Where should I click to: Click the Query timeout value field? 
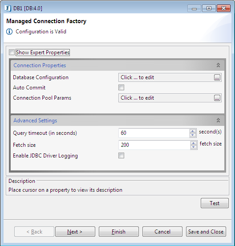click(x=154, y=133)
